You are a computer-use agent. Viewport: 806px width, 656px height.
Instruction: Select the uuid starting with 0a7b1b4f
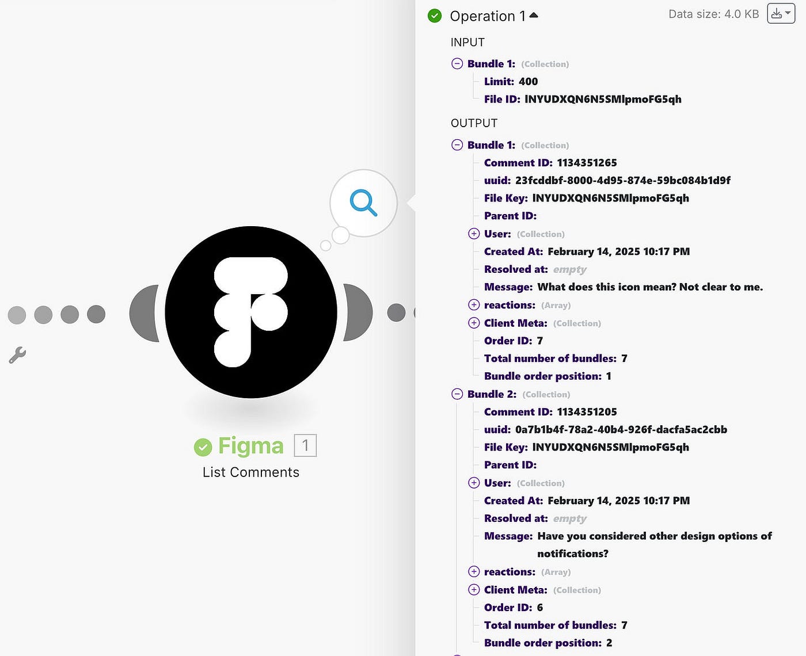point(621,430)
